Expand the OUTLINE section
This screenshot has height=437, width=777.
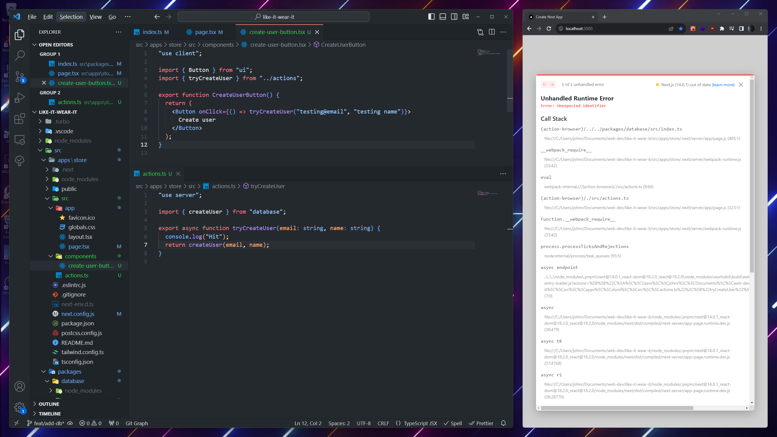tap(49, 404)
